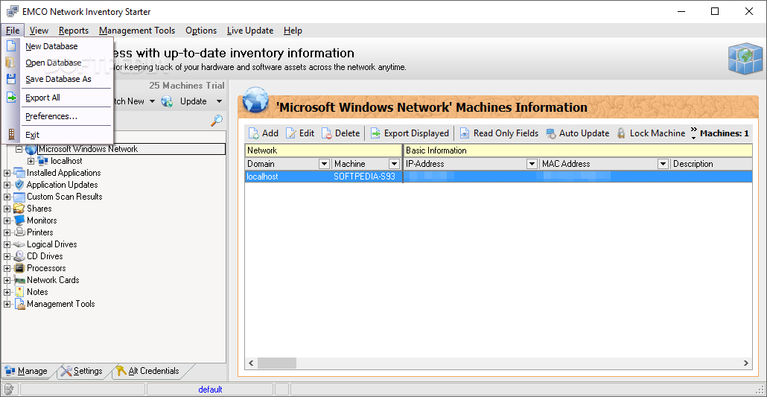Viewport: 767px width, 397px height.
Task: Click Export Displayed in toolbar
Action: pyautogui.click(x=410, y=133)
